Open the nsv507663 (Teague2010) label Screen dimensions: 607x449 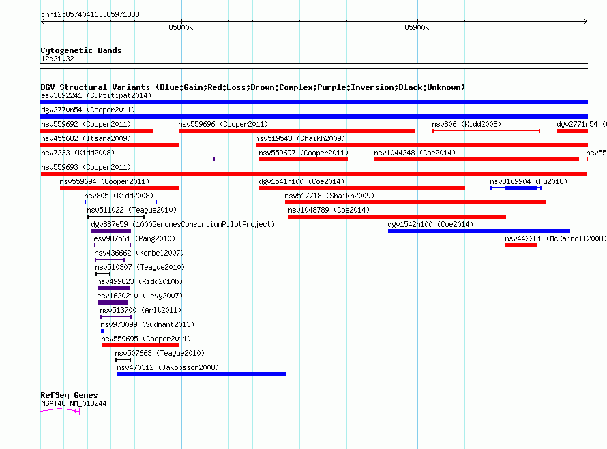click(160, 353)
